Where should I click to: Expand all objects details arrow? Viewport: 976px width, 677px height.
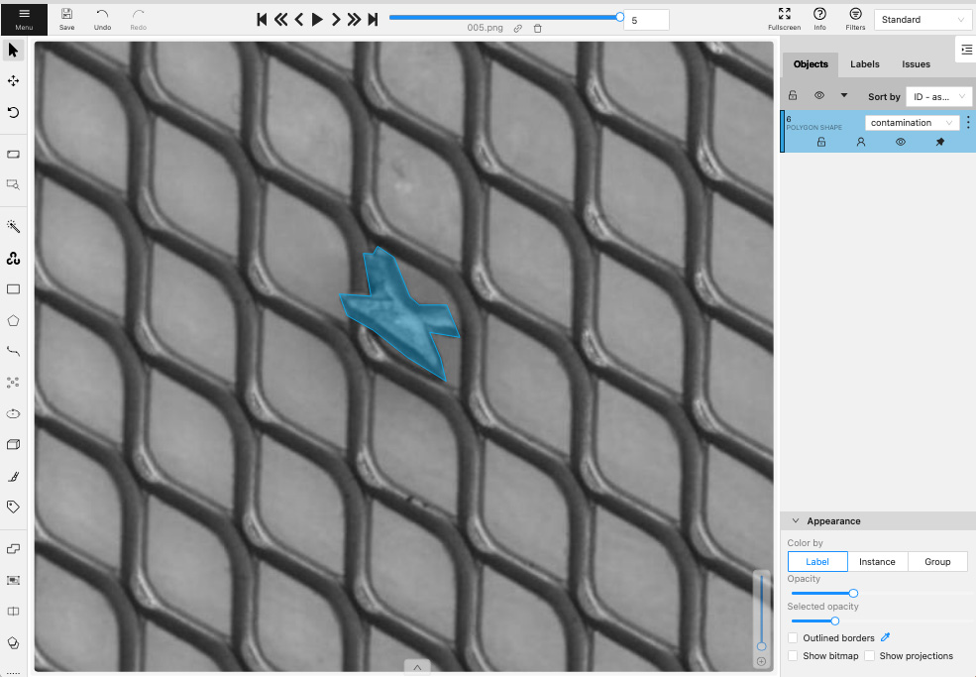(844, 95)
